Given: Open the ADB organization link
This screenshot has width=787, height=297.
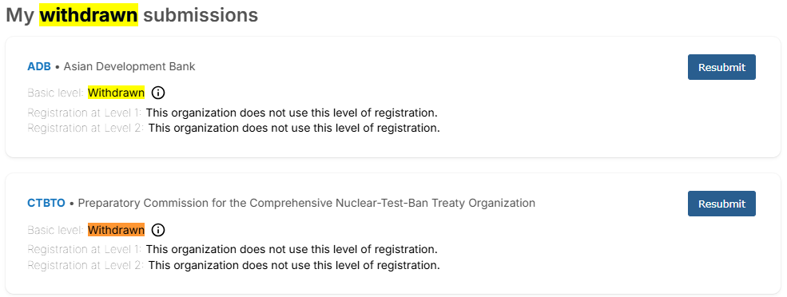Looking at the screenshot, I should pyautogui.click(x=39, y=66).
